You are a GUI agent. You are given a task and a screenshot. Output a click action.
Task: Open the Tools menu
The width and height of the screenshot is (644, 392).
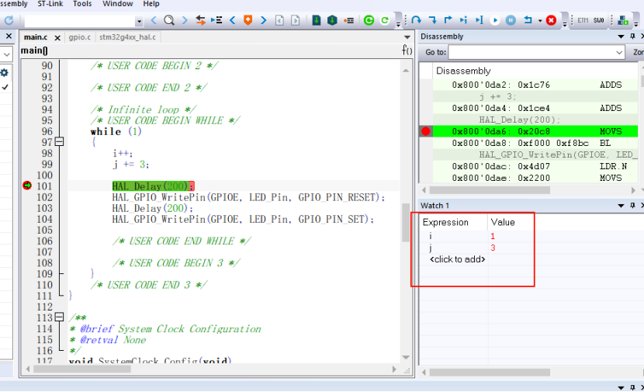point(82,4)
